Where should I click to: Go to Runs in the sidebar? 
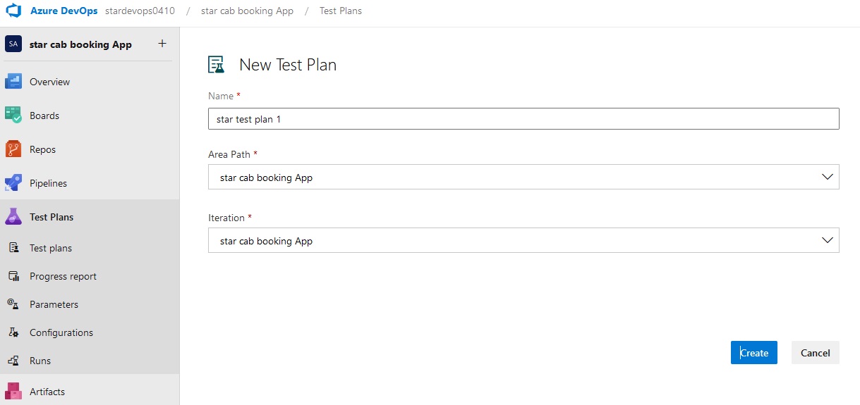point(40,361)
